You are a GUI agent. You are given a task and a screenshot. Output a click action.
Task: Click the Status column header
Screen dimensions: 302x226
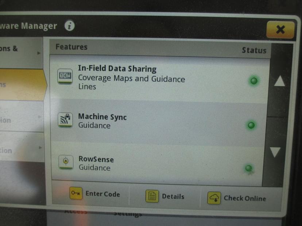coord(254,50)
